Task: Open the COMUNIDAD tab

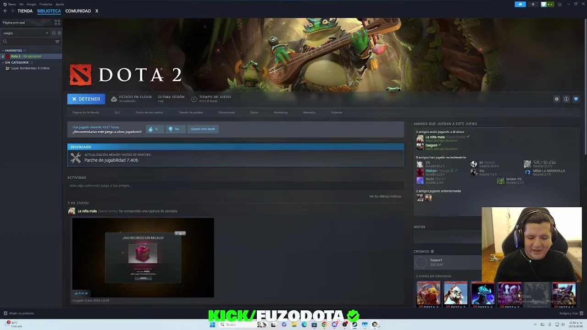Action: 78,11
